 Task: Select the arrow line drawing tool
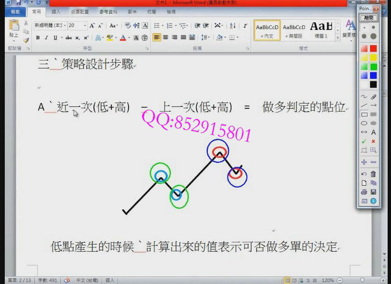pyautogui.click(x=373, y=105)
